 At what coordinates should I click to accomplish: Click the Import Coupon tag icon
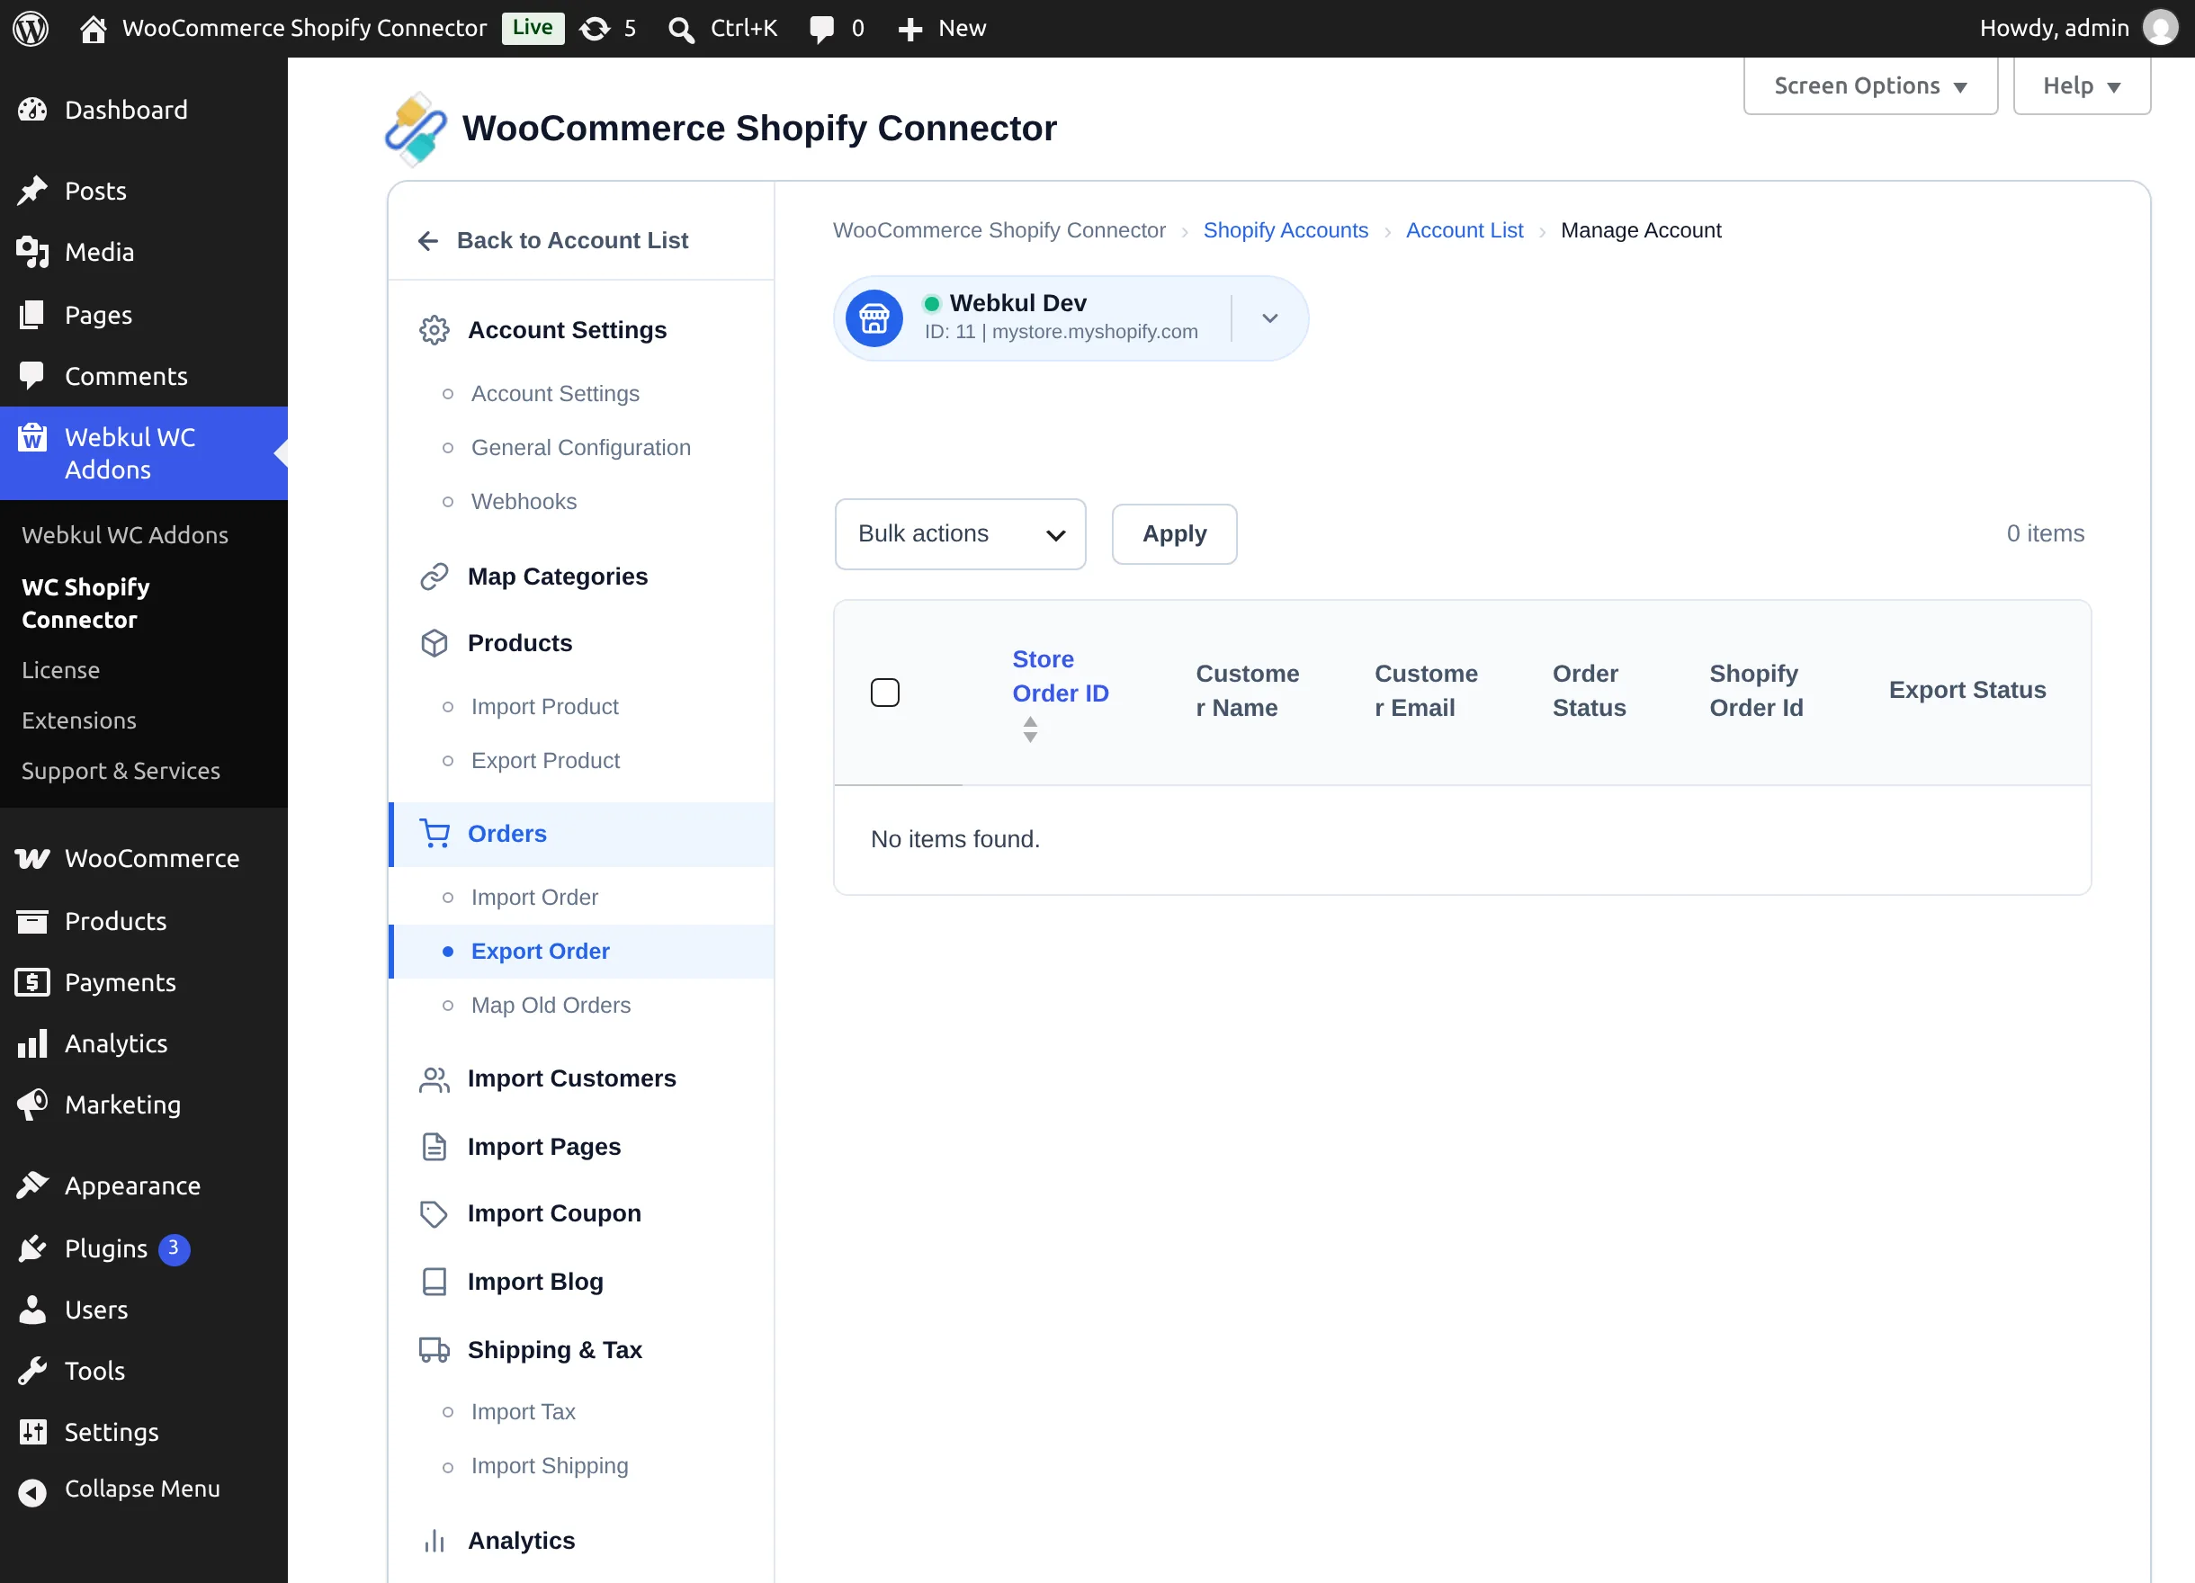pyautogui.click(x=434, y=1213)
